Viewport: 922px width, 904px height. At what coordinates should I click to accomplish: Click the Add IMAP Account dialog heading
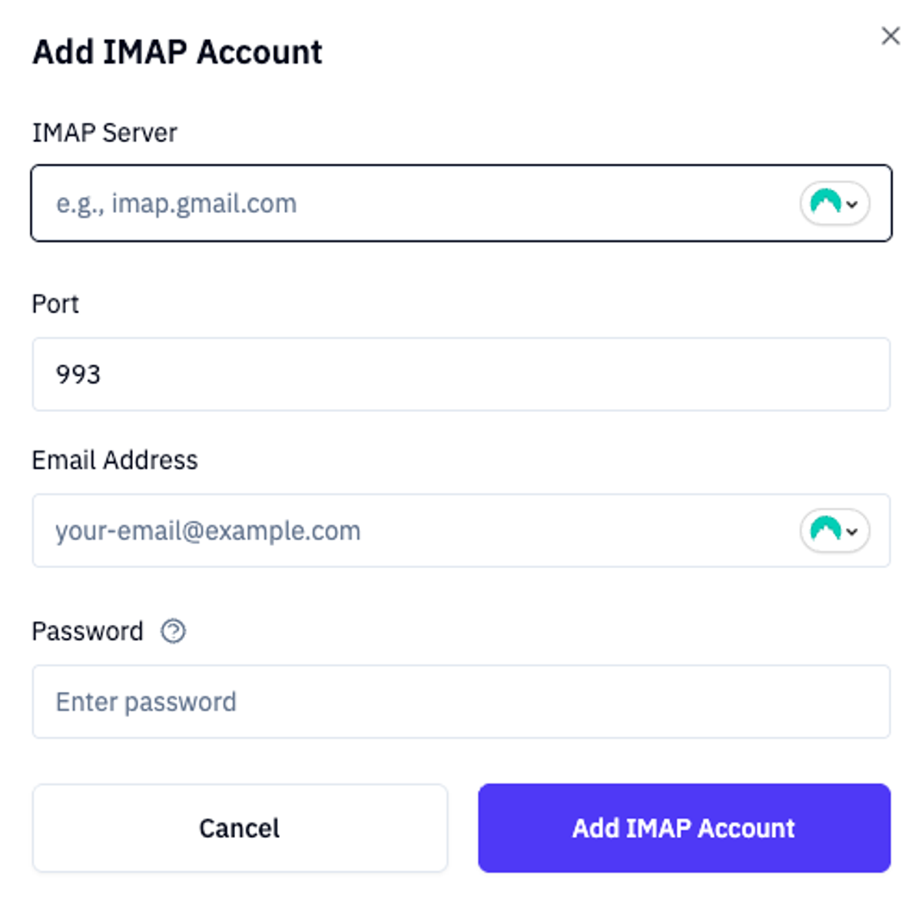177,52
